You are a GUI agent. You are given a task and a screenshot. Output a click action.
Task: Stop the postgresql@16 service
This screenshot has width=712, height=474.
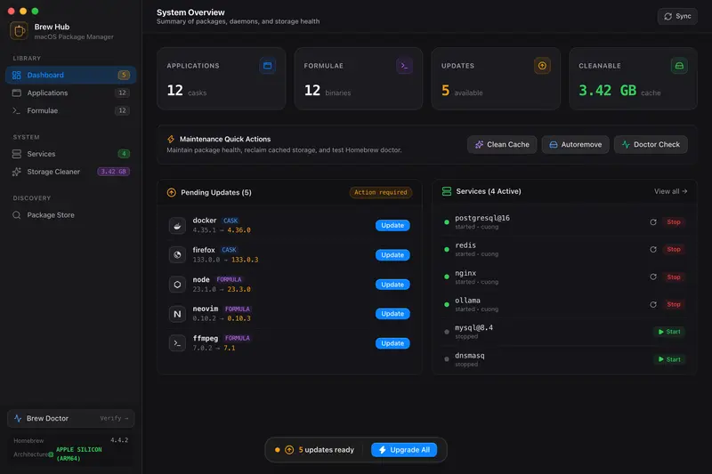click(x=674, y=222)
